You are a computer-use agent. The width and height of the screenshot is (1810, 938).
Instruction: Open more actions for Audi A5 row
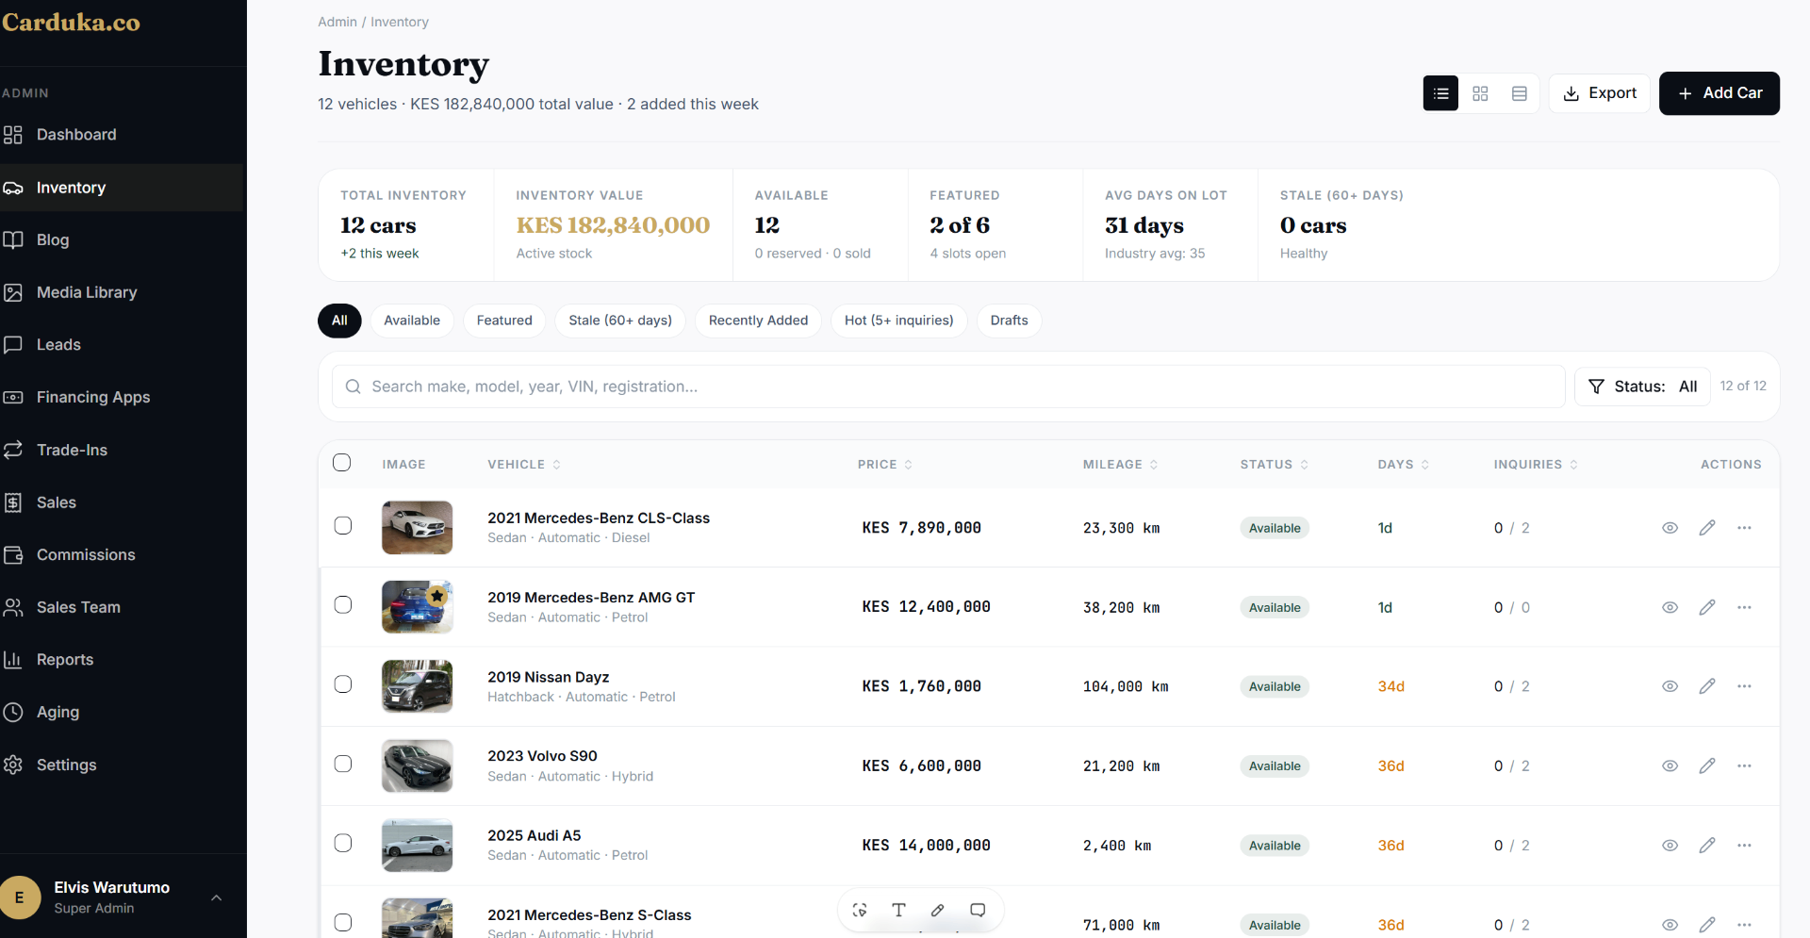1744,846
